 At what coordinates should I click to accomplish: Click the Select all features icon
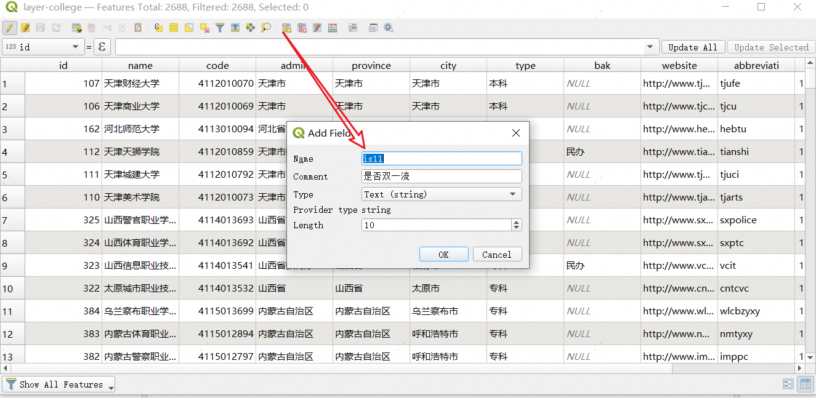(x=174, y=28)
